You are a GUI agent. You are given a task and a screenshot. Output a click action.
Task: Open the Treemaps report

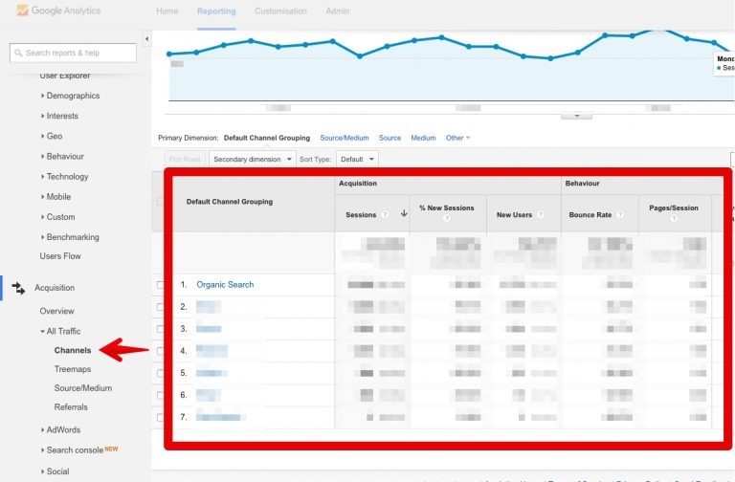[73, 369]
